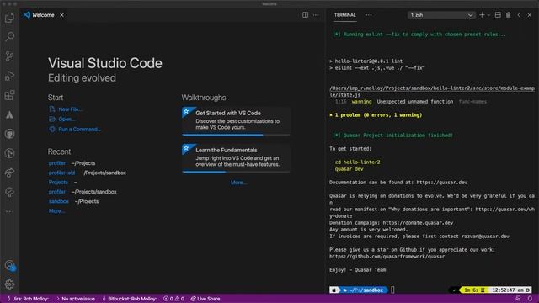
Task: Click More... under Walkthroughs
Action: [x=238, y=183]
